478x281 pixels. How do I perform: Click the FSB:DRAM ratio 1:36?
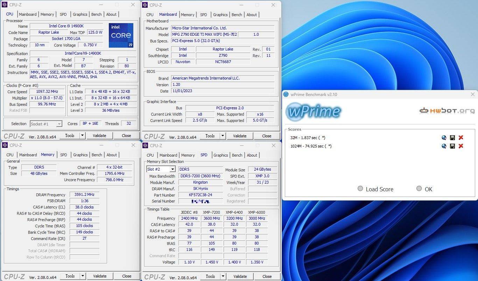click(x=84, y=201)
